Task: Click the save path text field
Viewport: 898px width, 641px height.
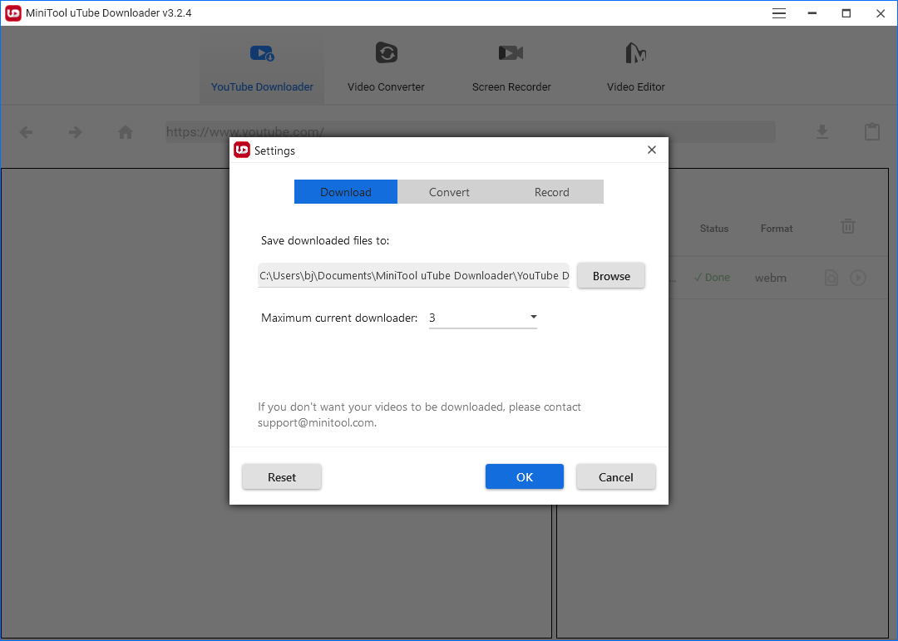Action: [x=413, y=276]
